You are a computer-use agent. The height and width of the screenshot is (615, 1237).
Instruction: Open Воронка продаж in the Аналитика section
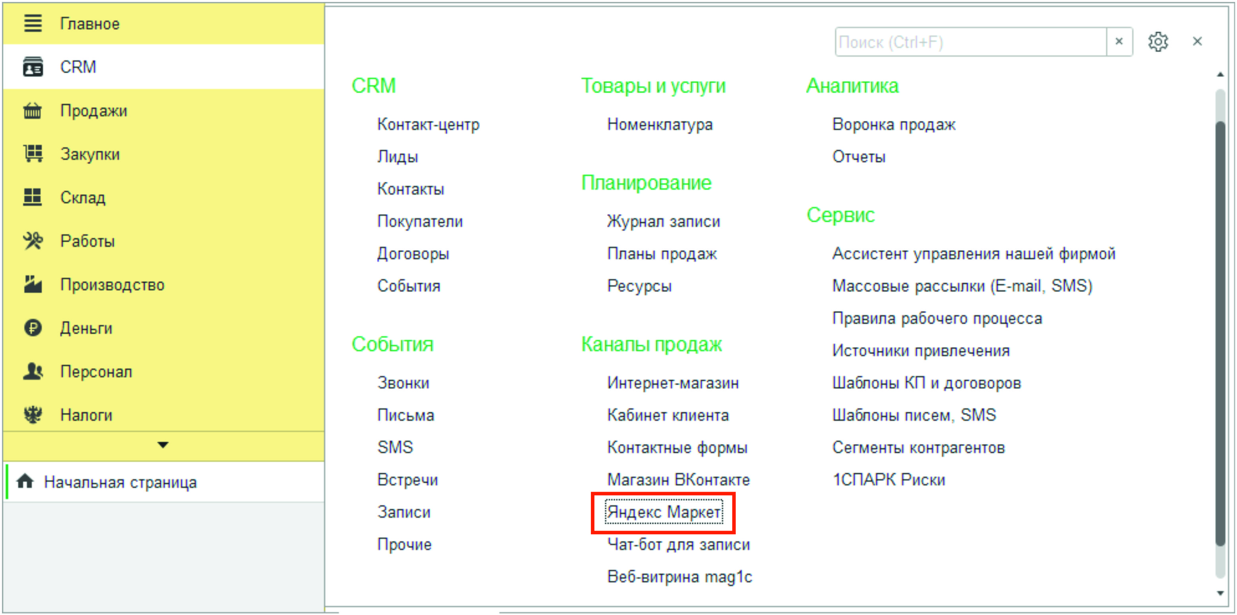click(x=893, y=125)
